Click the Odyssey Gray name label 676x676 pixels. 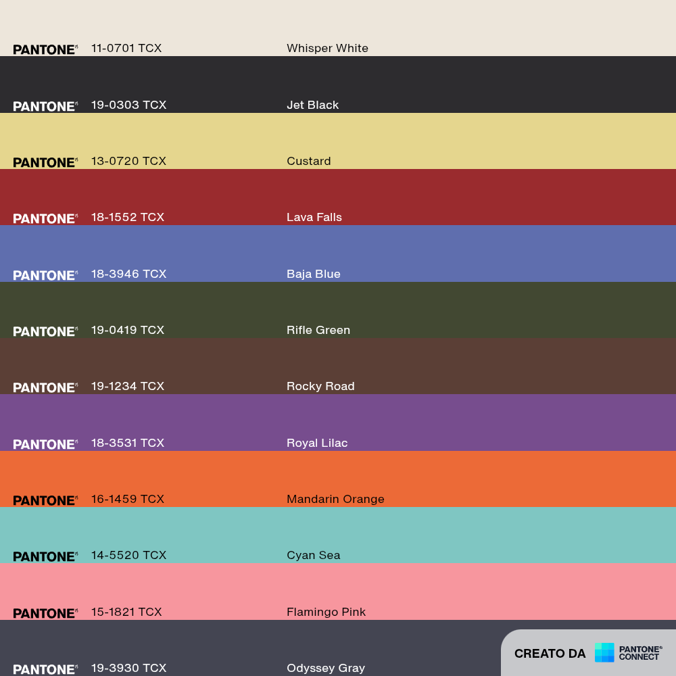326,669
